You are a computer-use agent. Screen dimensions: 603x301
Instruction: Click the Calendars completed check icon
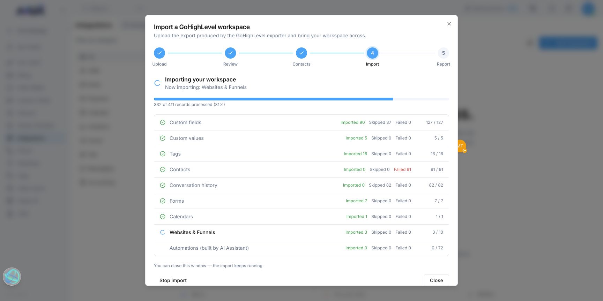click(163, 217)
